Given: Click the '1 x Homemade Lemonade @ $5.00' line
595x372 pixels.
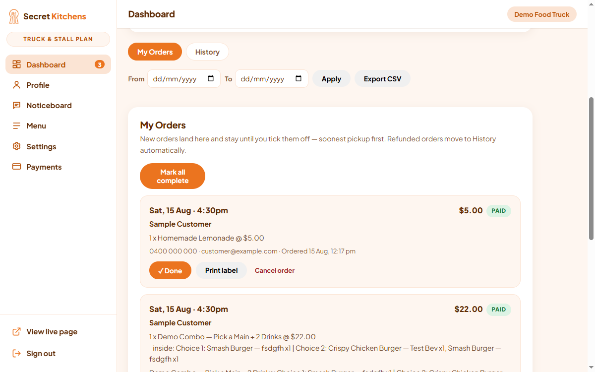Looking at the screenshot, I should (x=207, y=238).
